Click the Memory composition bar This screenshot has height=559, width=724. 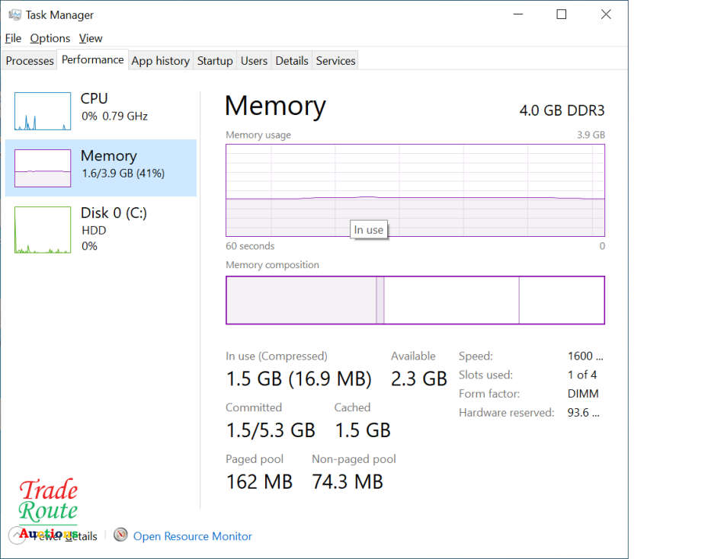coord(415,300)
